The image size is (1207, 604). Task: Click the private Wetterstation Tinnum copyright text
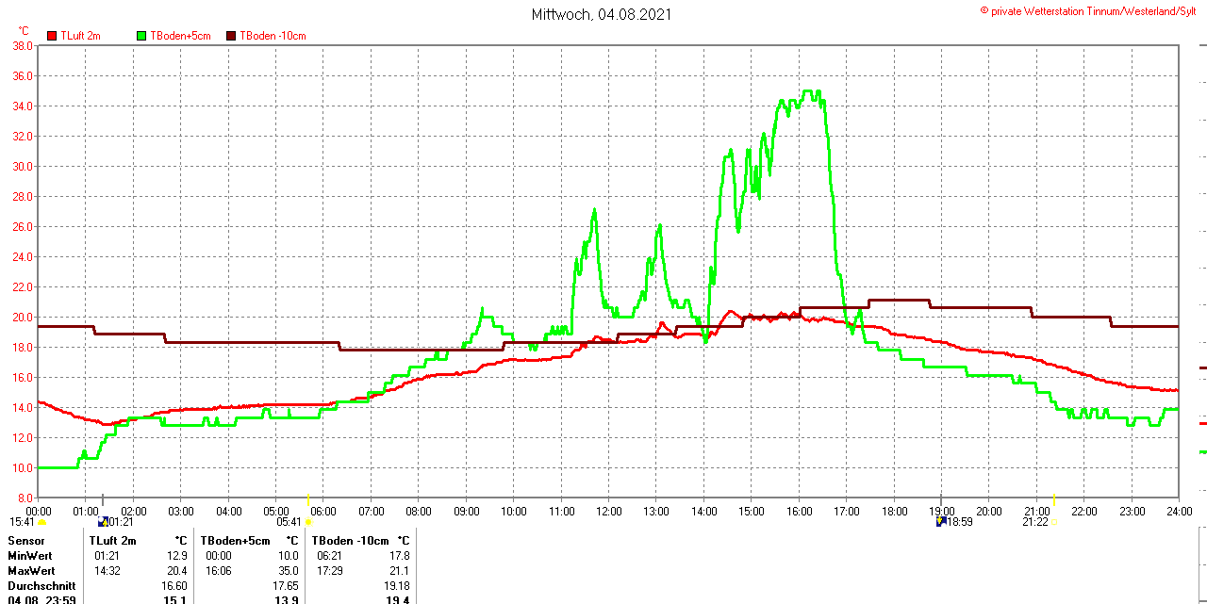click(1092, 10)
